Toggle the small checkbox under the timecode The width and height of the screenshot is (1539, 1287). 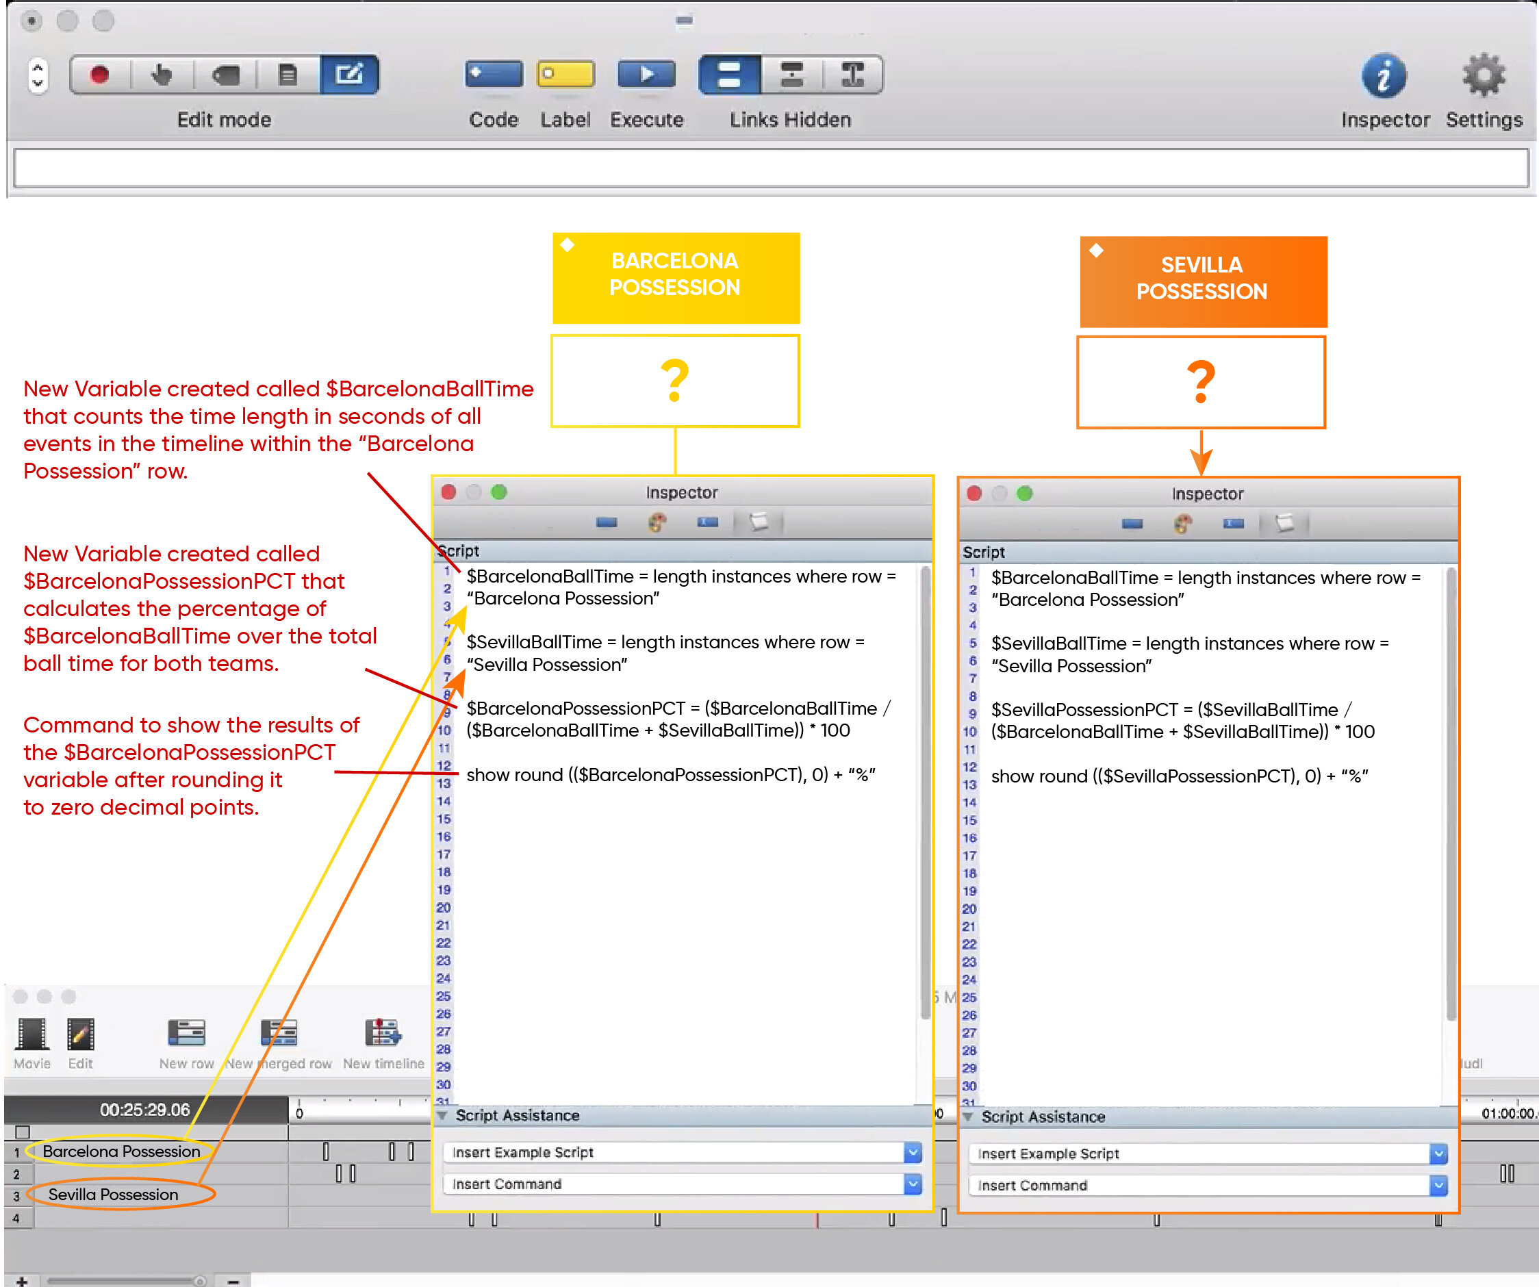[22, 1132]
